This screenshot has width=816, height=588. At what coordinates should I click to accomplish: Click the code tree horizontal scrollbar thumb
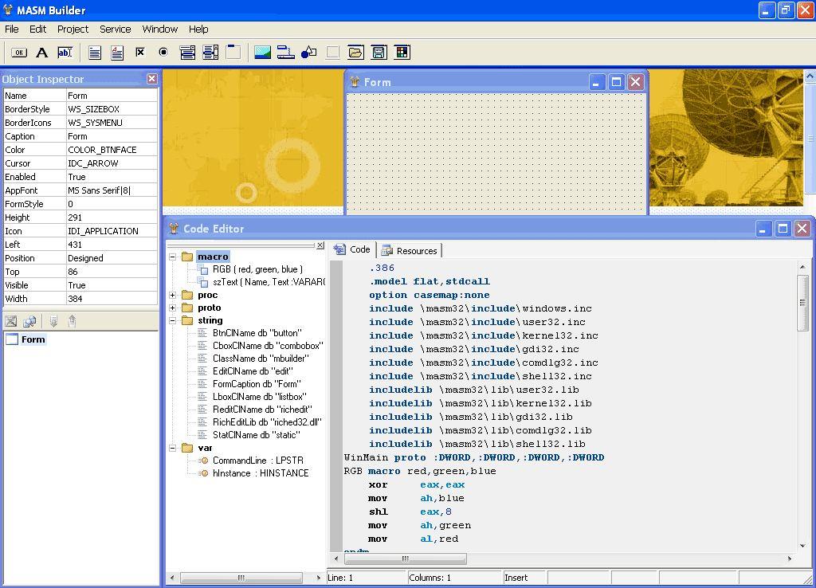point(241,578)
